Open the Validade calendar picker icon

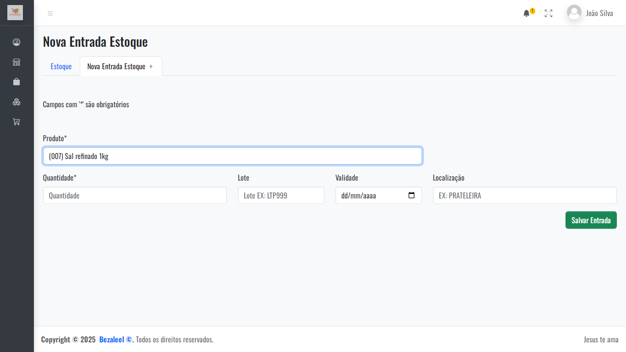pos(412,195)
